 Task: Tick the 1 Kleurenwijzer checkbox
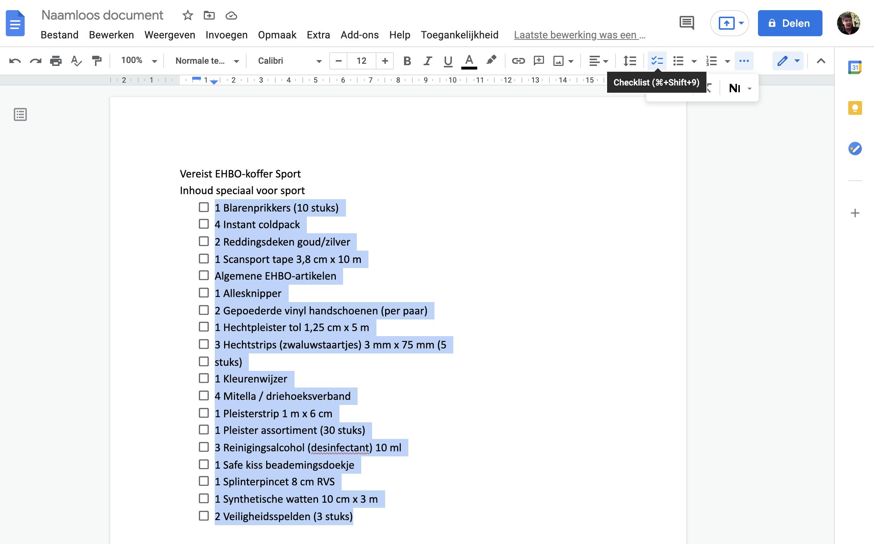point(204,378)
